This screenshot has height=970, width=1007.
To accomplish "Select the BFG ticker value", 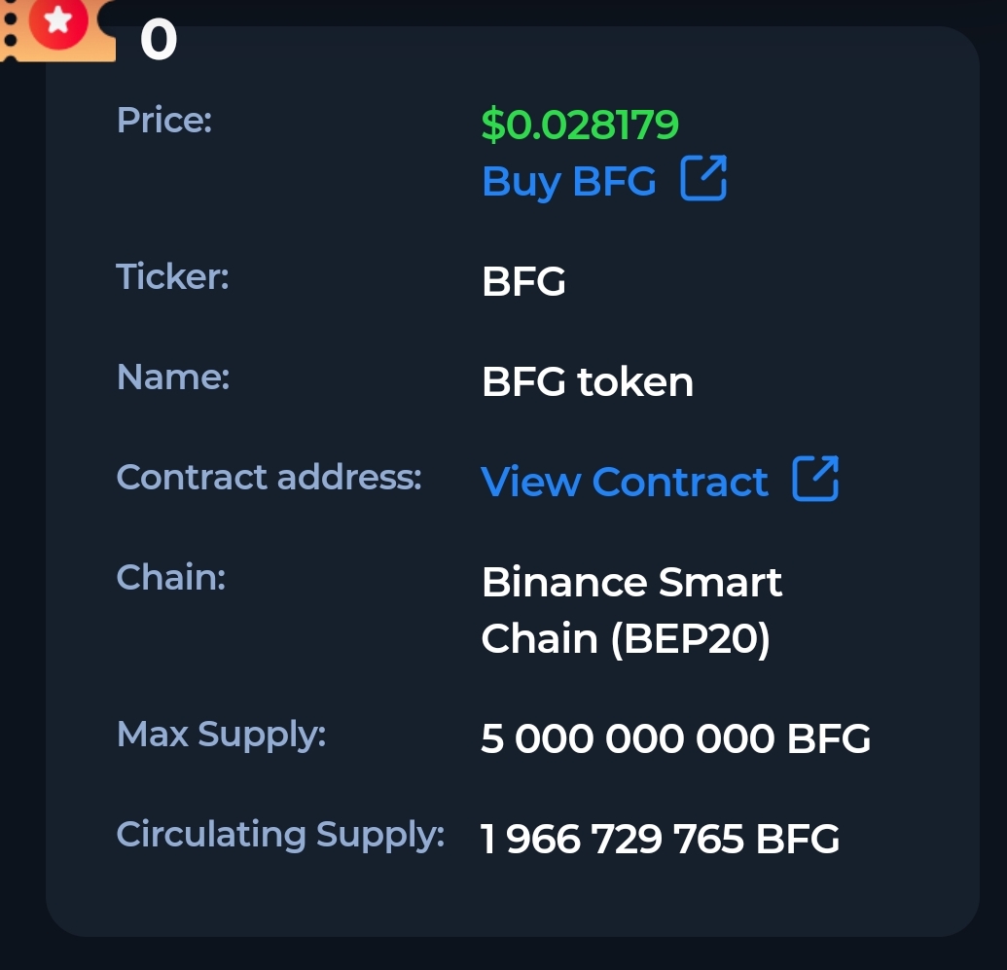I will click(x=523, y=282).
